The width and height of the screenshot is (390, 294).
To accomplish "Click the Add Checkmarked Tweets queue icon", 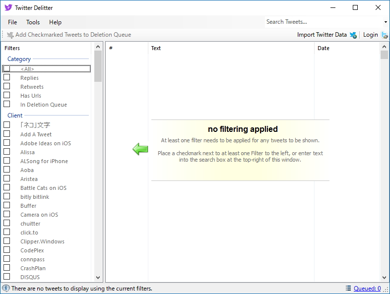I will coord(10,35).
